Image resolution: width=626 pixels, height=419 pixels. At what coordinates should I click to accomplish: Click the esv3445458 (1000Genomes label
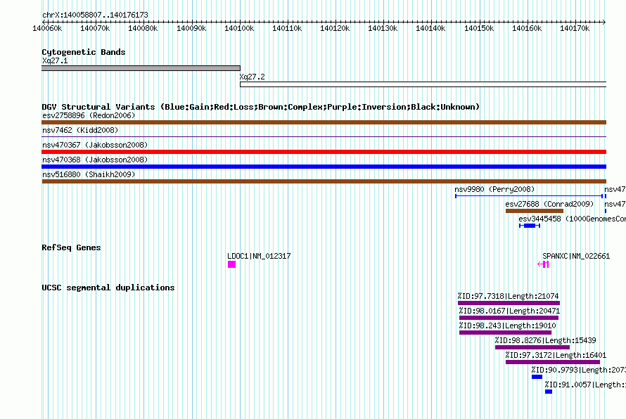572,219
